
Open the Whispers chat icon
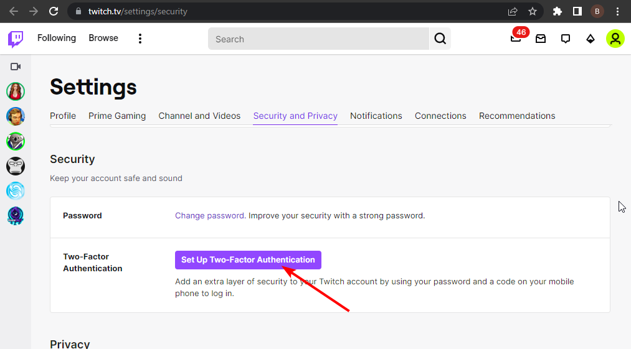pyautogui.click(x=566, y=39)
